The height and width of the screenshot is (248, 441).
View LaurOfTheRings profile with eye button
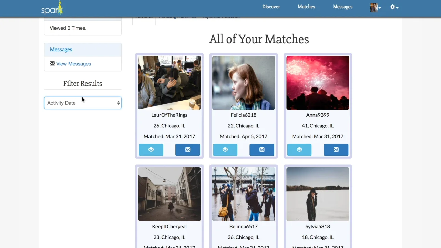click(151, 149)
